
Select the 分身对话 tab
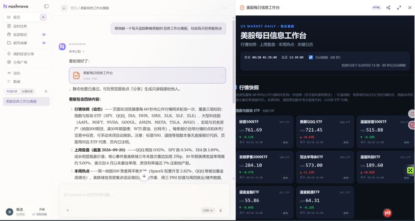point(27,91)
